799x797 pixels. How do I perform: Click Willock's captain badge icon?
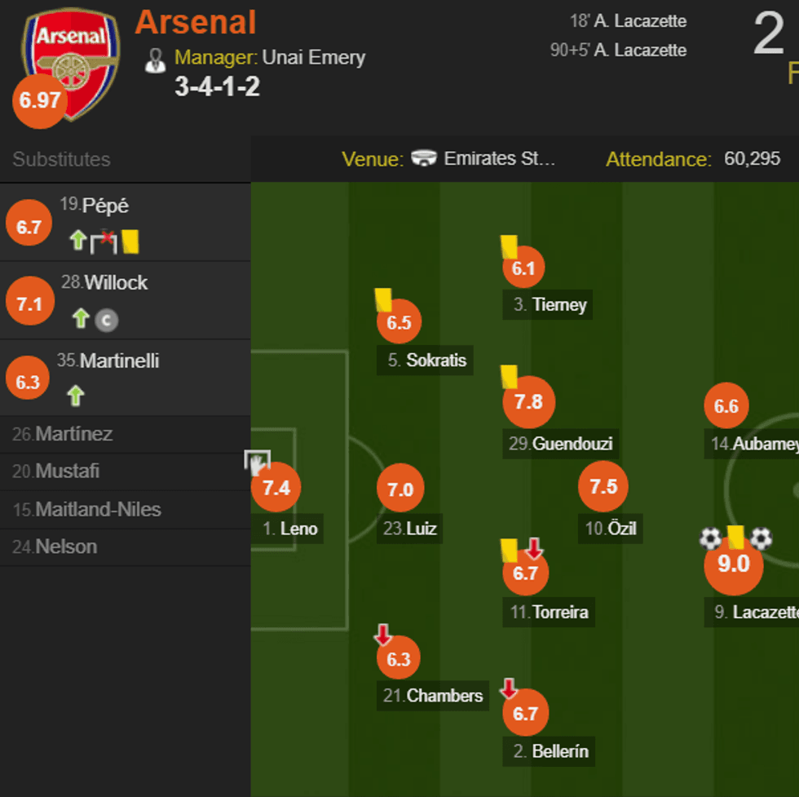click(106, 320)
